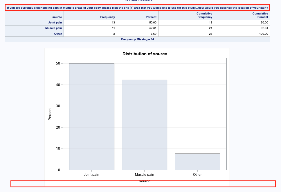Click the Joint pain tick label on x-axis
The width and height of the screenshot is (281, 192).
[x=91, y=174]
